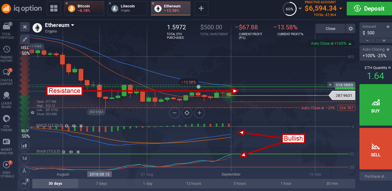392x191 pixels.
Task: Select the 30 min time range
Action: (x=332, y=183)
